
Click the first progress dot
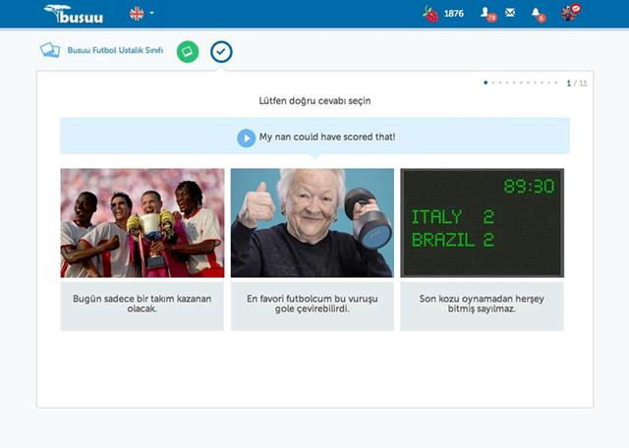point(486,83)
